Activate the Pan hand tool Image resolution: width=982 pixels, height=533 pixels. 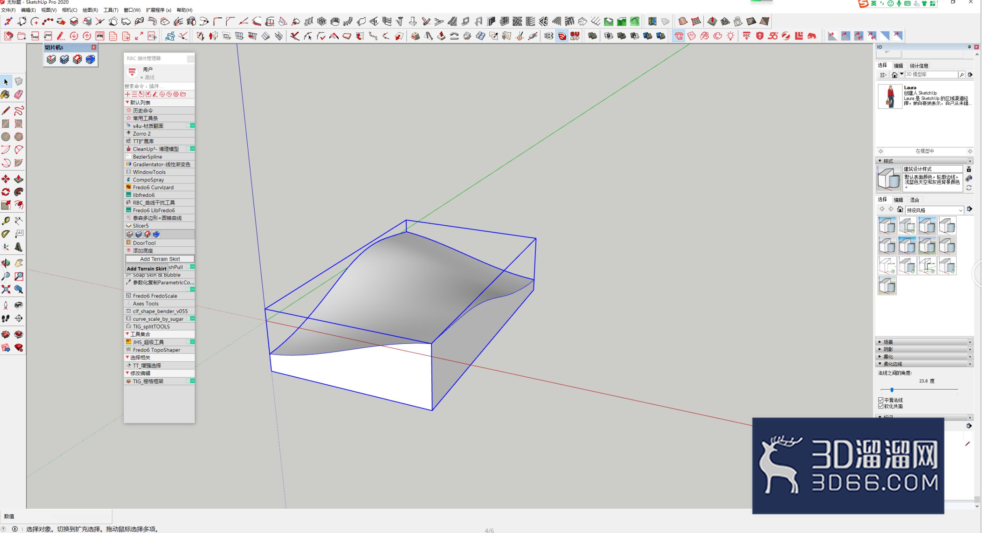click(19, 263)
